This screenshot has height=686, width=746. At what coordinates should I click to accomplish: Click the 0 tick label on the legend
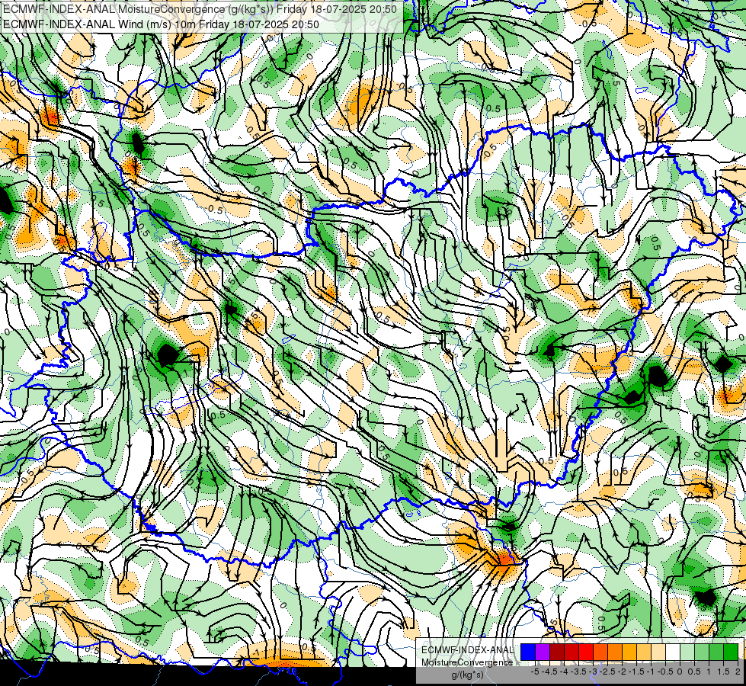coord(680,672)
